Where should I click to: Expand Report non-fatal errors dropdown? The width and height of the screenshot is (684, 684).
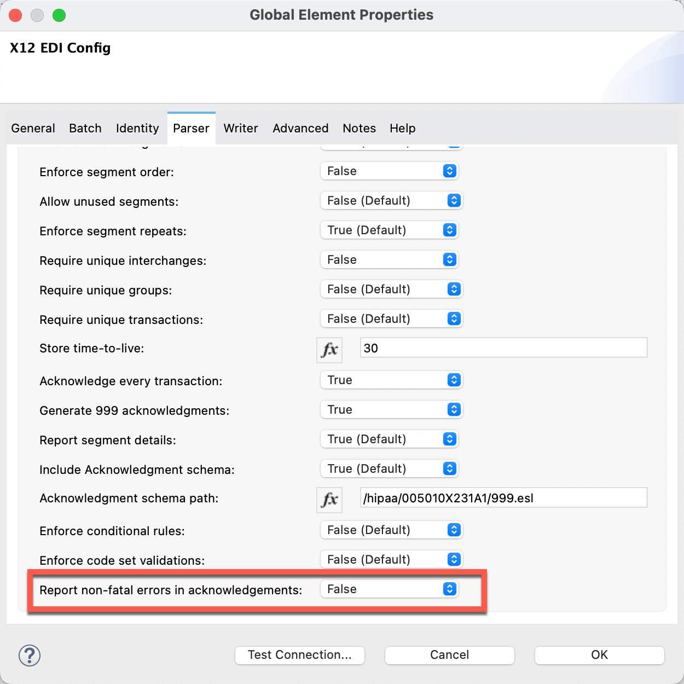389,589
